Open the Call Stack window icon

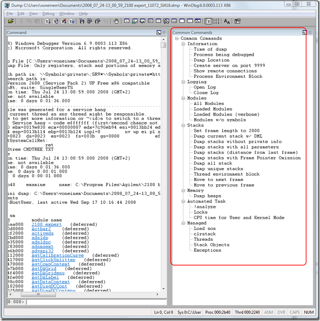[166, 21]
